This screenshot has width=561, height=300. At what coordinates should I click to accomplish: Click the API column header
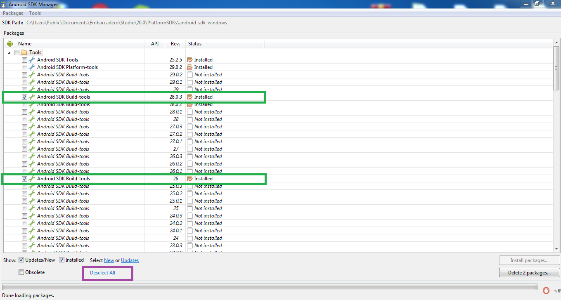point(155,43)
